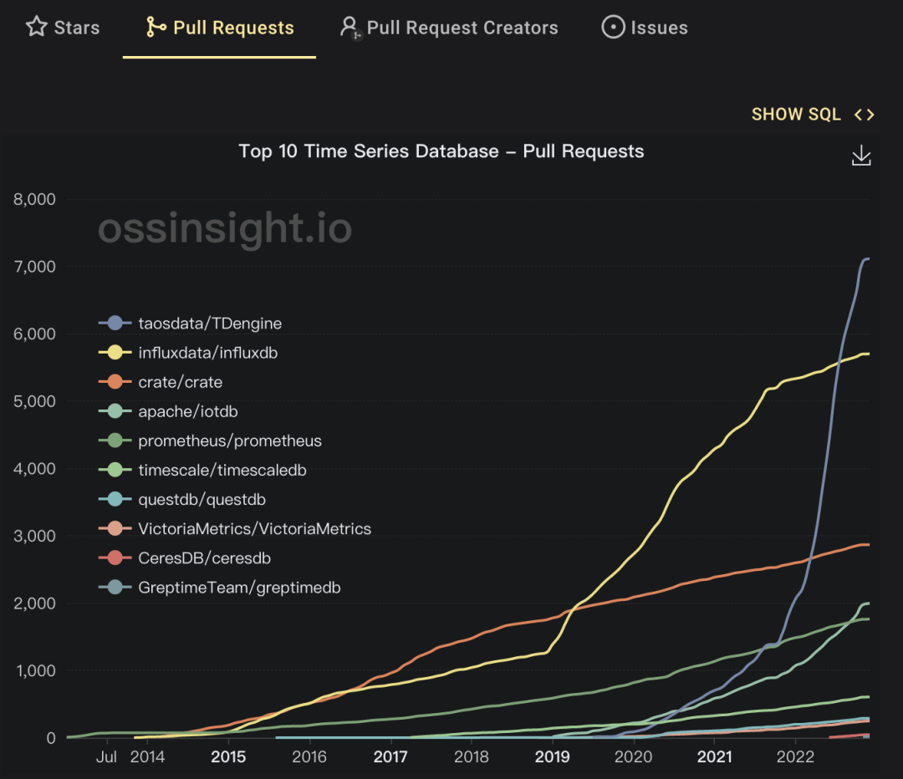Viewport: 903px width, 779px height.
Task: Toggle prometheus/prometheus series in legend
Action: [210, 440]
